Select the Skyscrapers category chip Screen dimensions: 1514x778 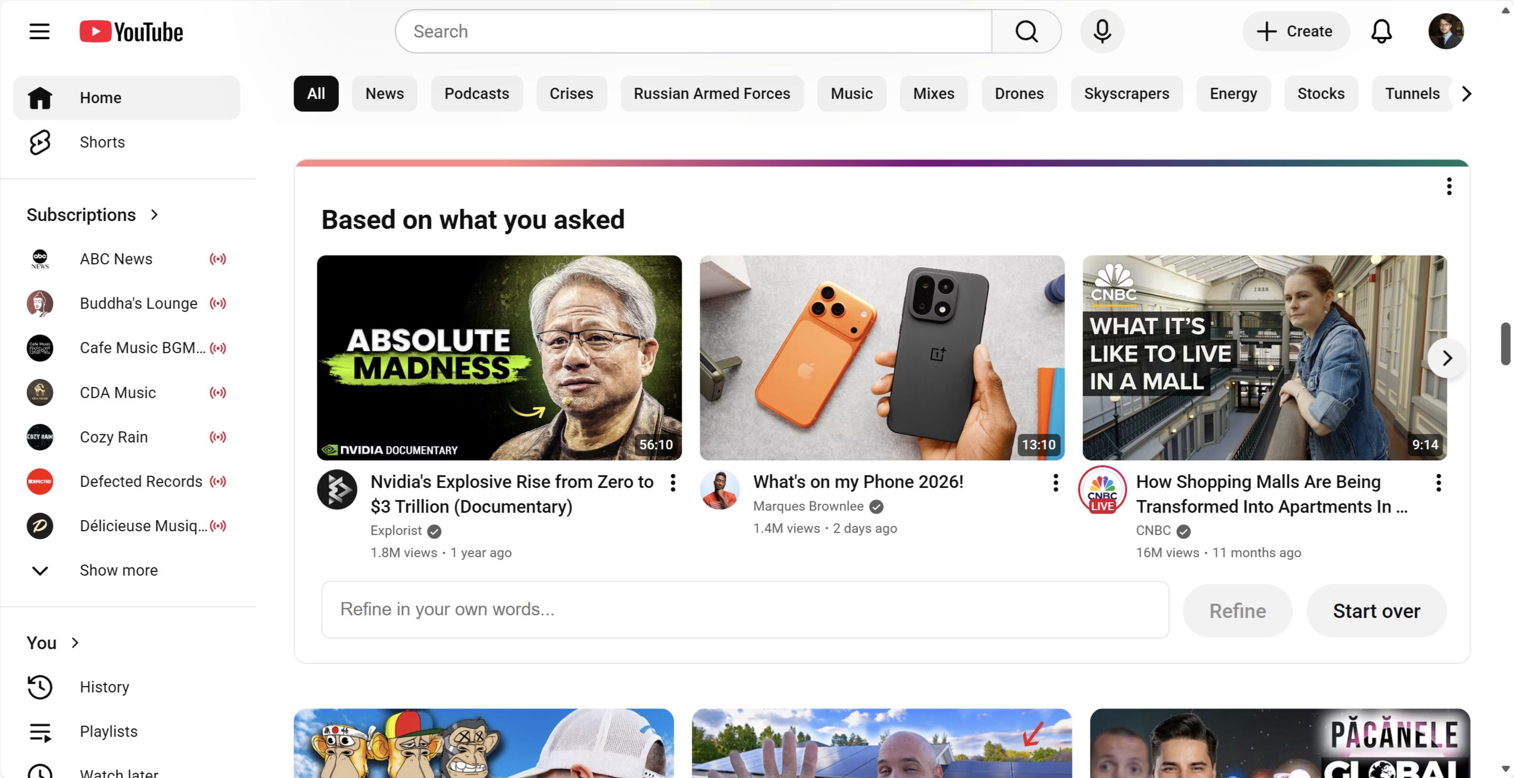(x=1126, y=94)
